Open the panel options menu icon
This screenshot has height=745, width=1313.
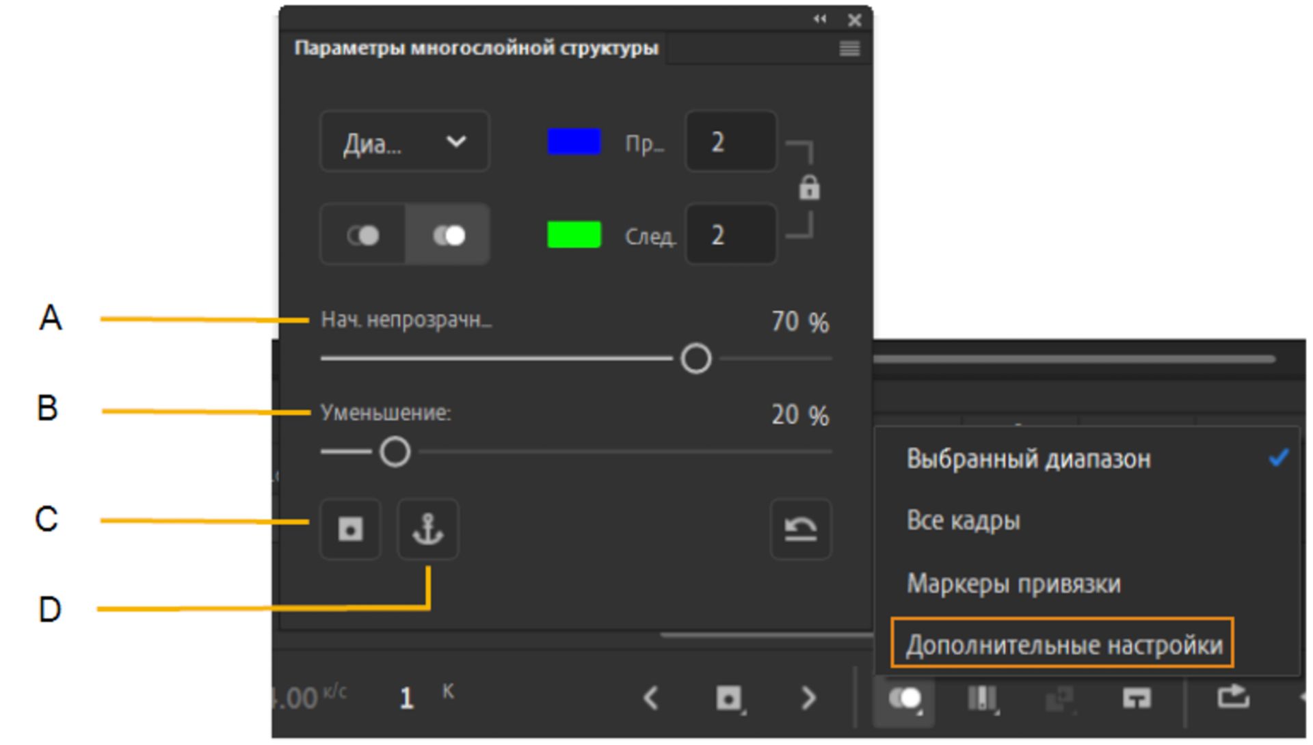point(849,49)
